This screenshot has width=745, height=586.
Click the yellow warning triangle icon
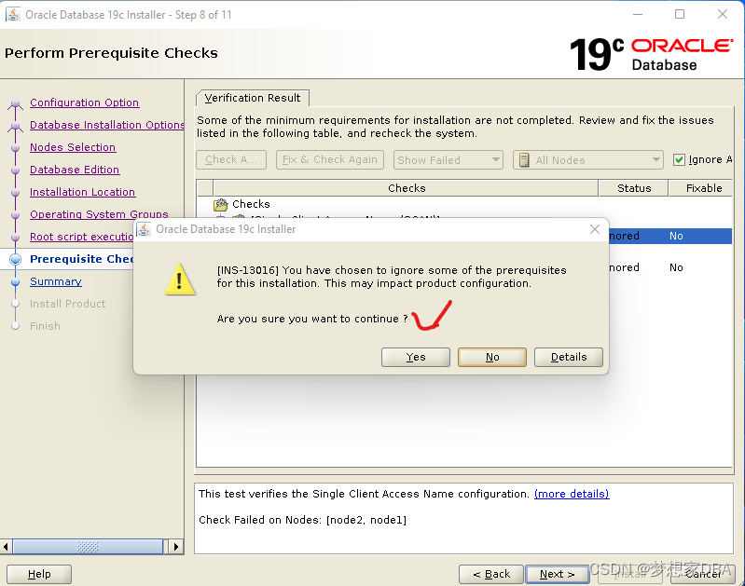click(180, 279)
